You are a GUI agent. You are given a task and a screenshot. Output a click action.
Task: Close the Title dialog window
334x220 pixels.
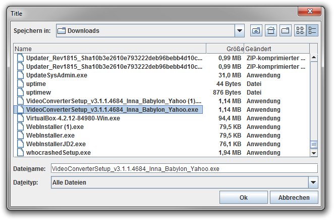[x=309, y=11]
